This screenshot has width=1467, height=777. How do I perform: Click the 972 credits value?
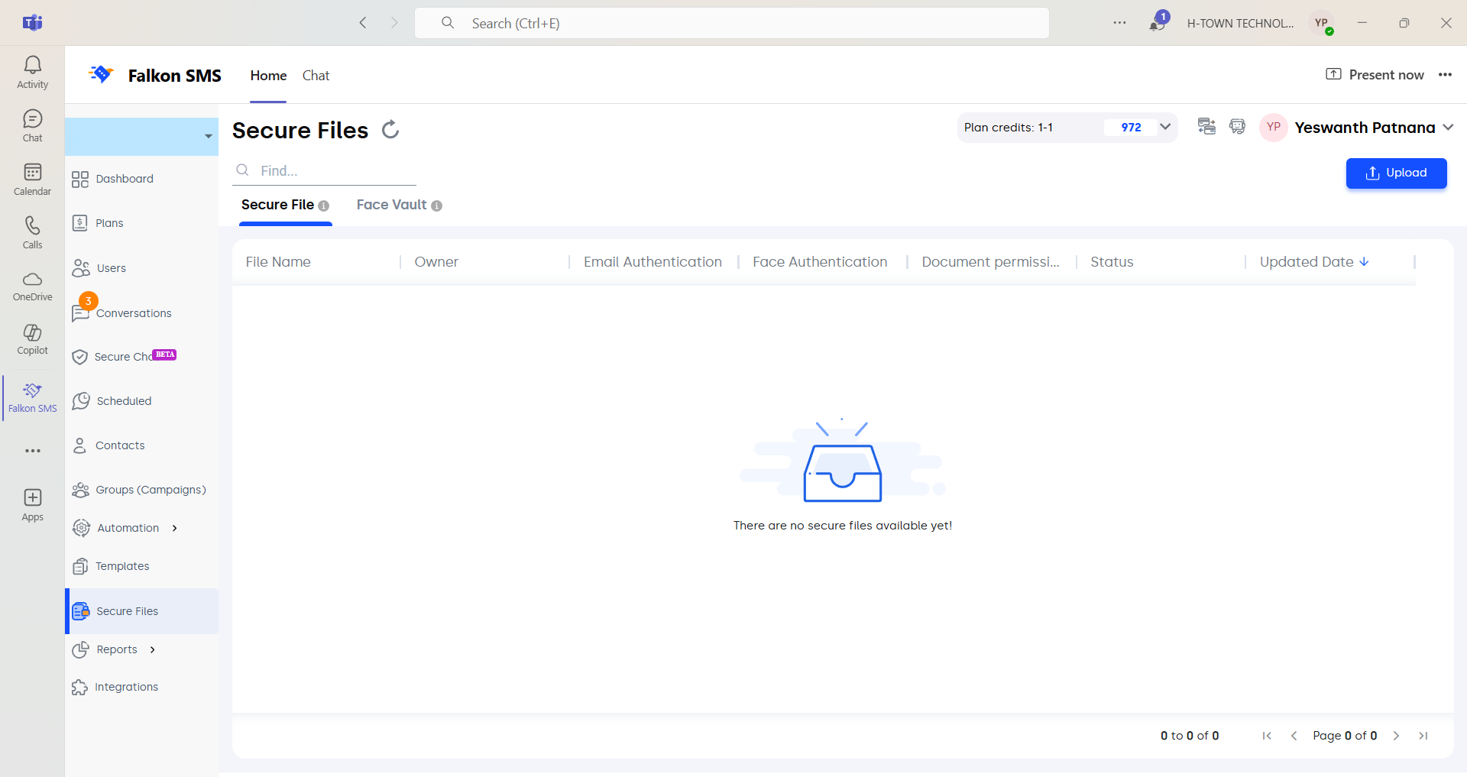[1131, 128]
